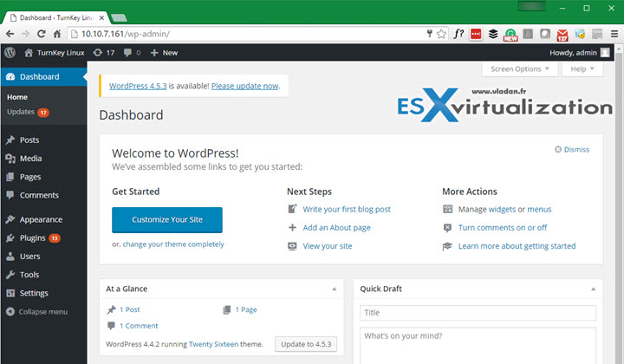Image resolution: width=624 pixels, height=364 pixels.
Task: Click the page vertical scrollbar
Action: click(x=619, y=203)
